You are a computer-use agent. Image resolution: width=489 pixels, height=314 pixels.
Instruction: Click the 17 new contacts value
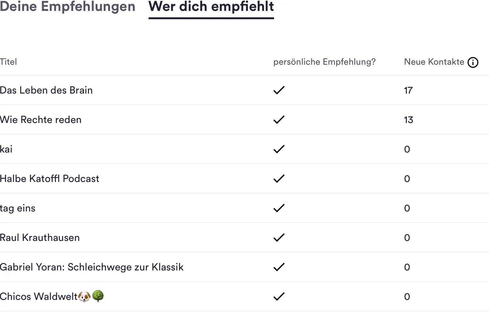tap(408, 90)
